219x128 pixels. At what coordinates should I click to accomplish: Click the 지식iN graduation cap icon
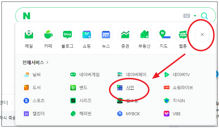[x=167, y=101]
